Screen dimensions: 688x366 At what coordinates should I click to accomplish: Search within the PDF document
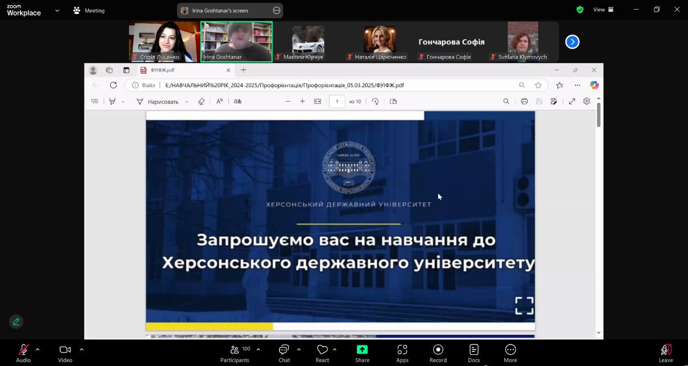point(506,101)
